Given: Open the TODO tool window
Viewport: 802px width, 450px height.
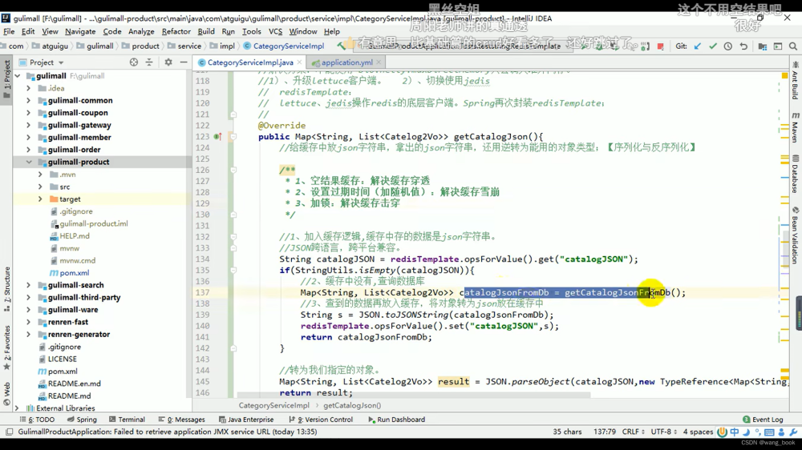Looking at the screenshot, I should 37,420.
